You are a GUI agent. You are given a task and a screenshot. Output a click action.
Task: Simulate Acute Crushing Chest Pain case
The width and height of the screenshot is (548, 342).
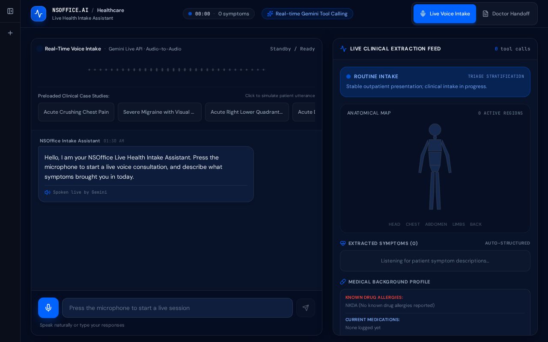click(76, 112)
